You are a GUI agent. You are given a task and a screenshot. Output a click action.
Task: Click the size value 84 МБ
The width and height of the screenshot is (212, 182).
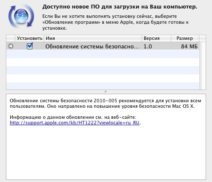coord(189,46)
